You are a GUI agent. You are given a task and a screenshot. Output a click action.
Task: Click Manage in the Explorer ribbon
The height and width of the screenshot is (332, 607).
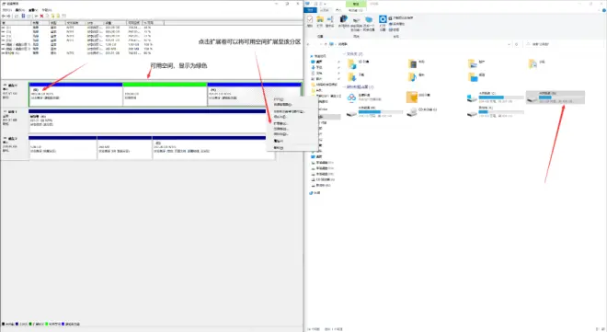pos(394,29)
